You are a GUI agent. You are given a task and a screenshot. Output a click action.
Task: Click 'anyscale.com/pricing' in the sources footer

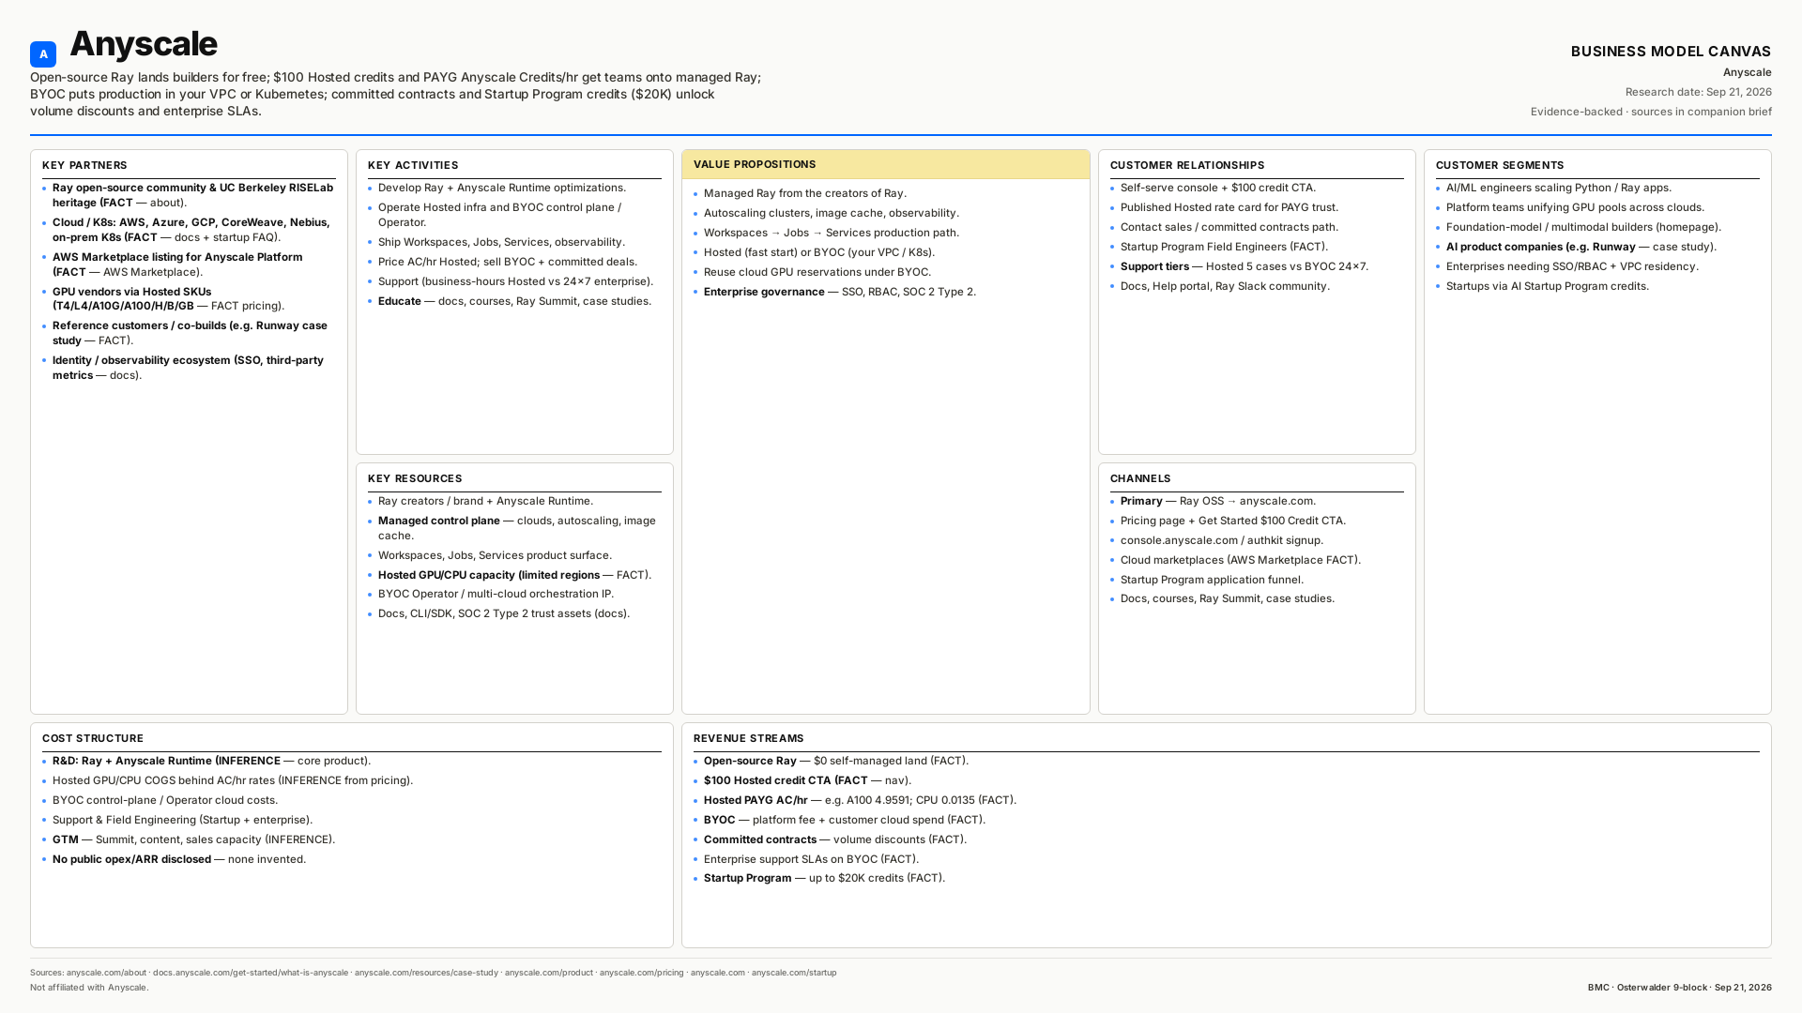click(x=642, y=973)
